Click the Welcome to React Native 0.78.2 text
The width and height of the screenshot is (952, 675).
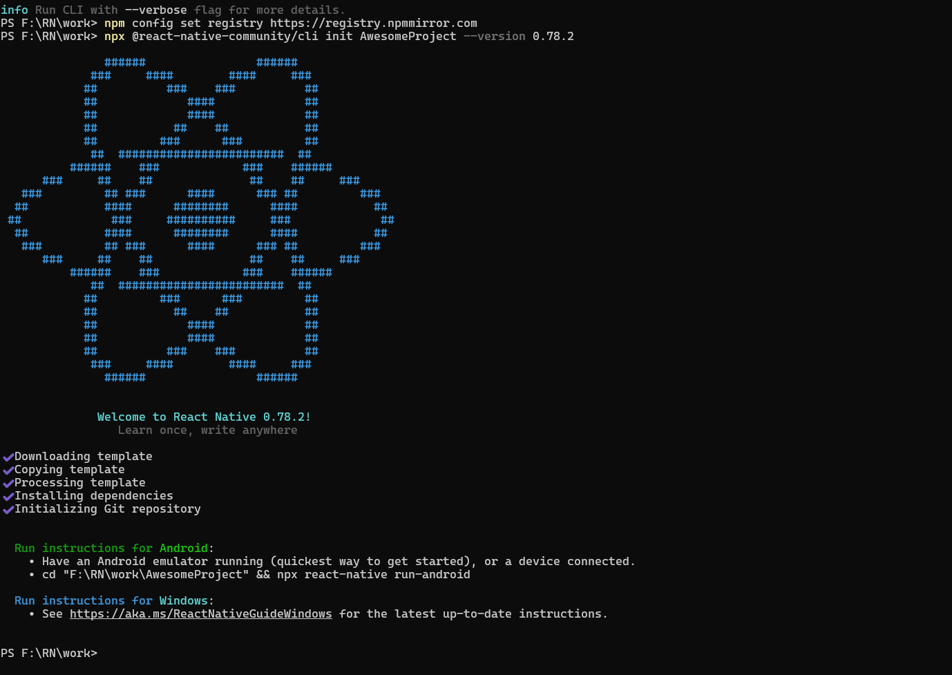click(203, 417)
